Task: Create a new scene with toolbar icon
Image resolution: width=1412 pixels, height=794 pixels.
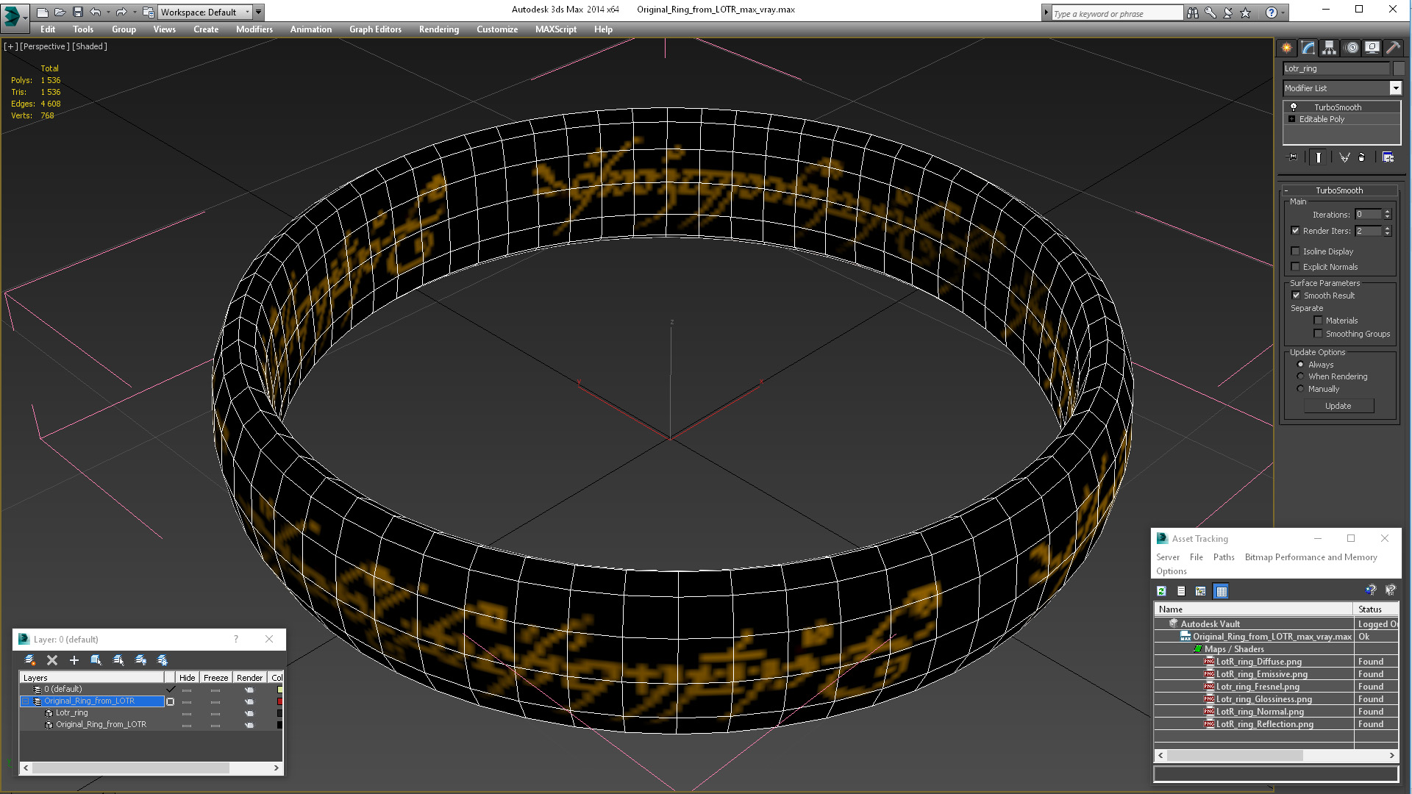Action: [x=43, y=12]
